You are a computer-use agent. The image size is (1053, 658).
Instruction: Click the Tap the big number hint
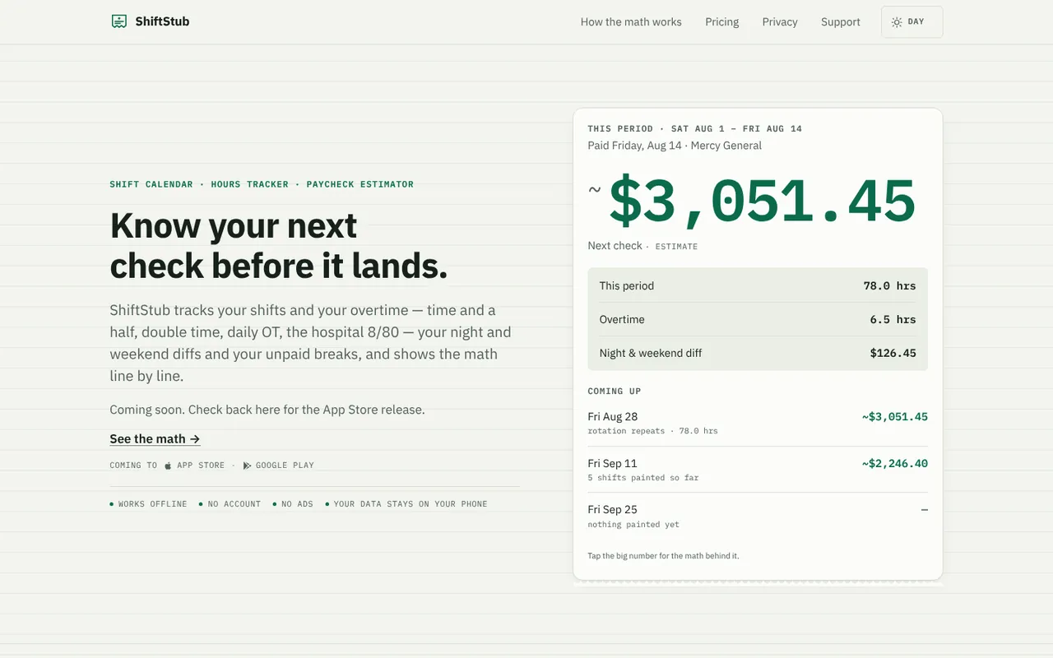[x=663, y=556]
